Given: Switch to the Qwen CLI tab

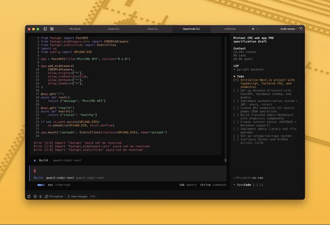Looking at the screenshot, I should 114,29.
